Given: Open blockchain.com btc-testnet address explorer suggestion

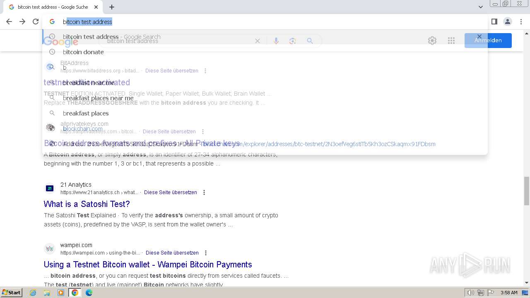Looking at the screenshot, I should tap(265, 144).
